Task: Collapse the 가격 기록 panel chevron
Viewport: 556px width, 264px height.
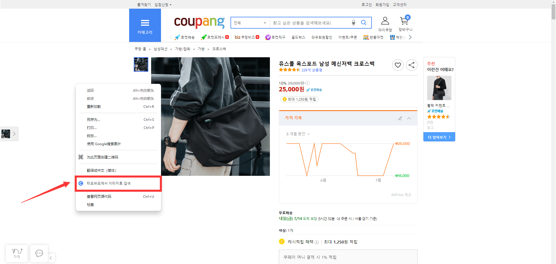Action: pyautogui.click(x=409, y=118)
